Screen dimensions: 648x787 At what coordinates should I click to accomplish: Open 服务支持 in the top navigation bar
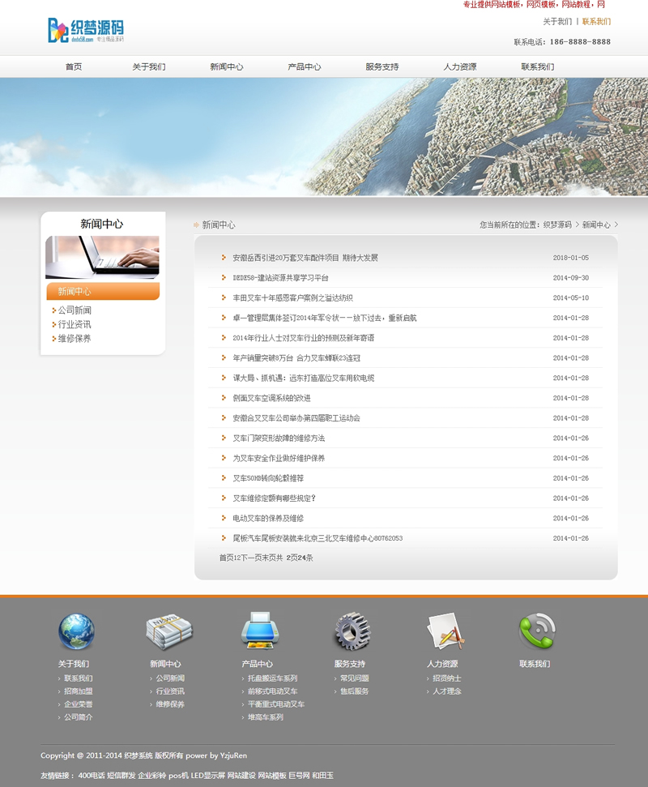point(382,67)
